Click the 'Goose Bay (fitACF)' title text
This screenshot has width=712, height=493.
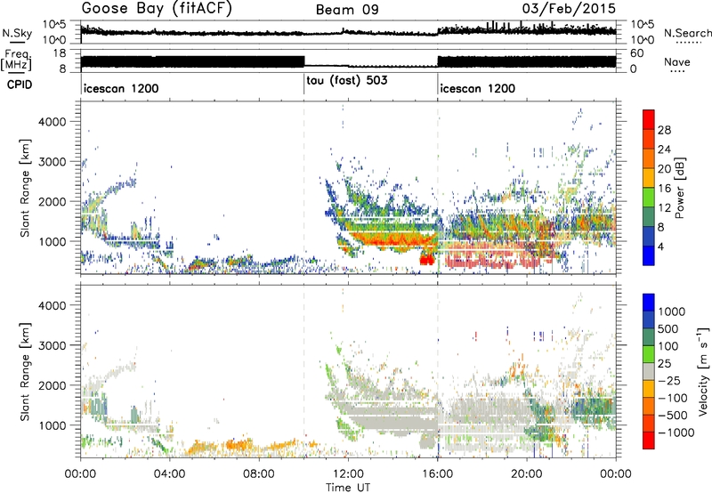(x=157, y=9)
